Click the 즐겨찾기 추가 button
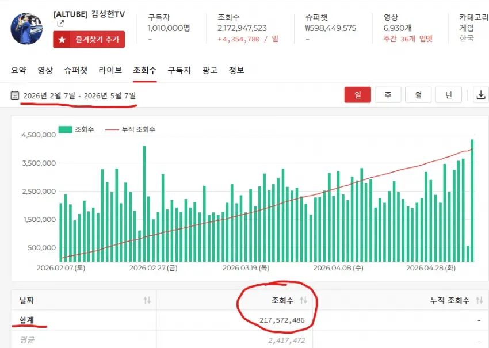 [x=89, y=39]
